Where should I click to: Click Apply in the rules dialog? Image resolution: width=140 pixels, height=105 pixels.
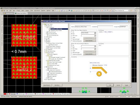[127, 85]
